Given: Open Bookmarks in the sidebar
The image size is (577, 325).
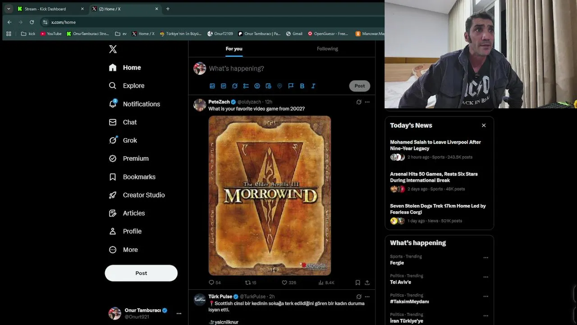Looking at the screenshot, I should click(x=133, y=177).
